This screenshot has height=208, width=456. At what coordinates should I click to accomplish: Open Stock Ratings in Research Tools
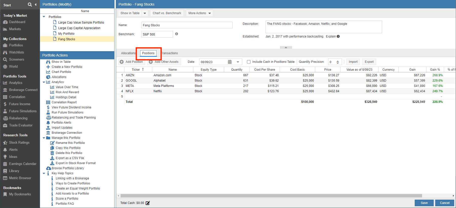tap(19, 143)
